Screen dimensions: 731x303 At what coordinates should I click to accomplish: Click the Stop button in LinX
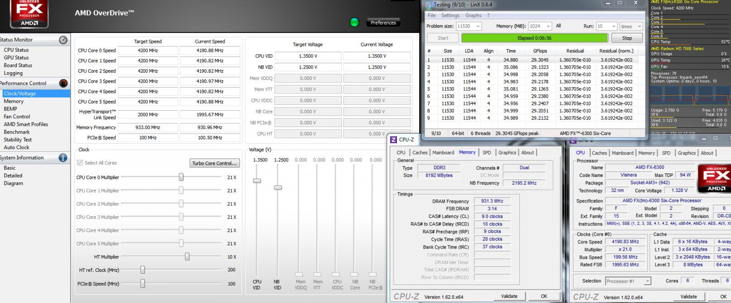627,38
